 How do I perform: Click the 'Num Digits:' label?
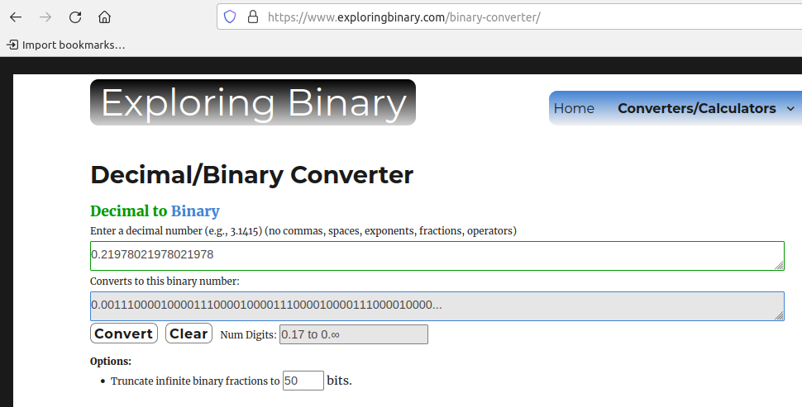coord(248,335)
